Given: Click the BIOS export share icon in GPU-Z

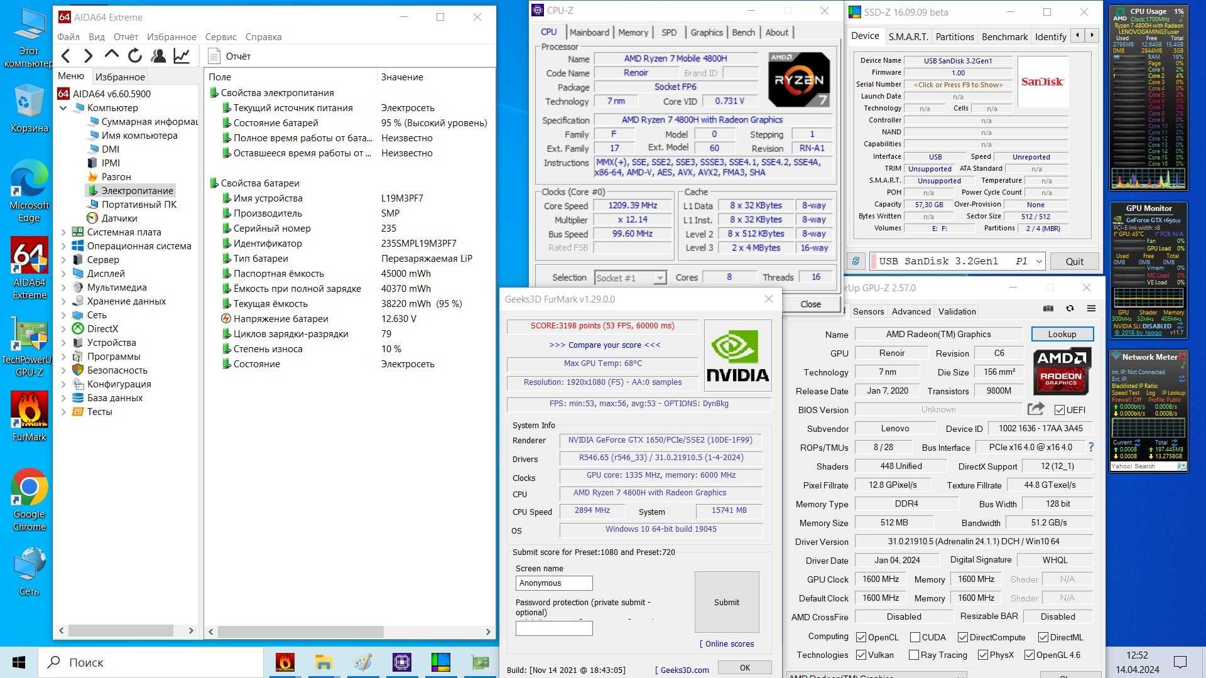Looking at the screenshot, I should pyautogui.click(x=1036, y=409).
